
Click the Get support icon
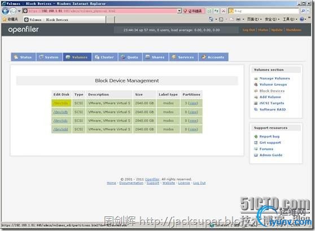point(256,143)
